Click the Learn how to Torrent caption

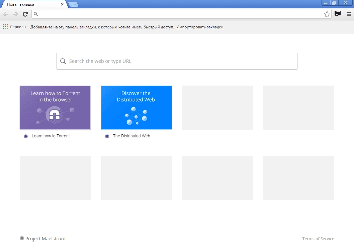[51, 136]
